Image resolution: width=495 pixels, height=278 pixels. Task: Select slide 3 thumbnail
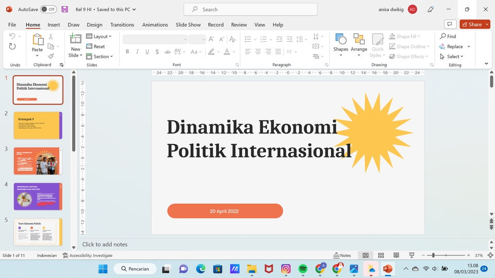coord(38,161)
